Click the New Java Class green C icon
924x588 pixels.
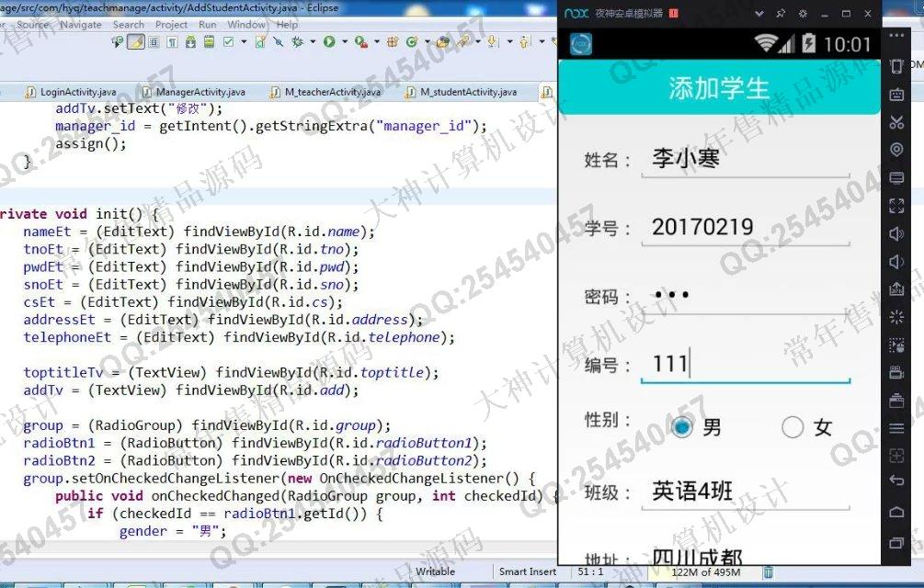click(412, 41)
